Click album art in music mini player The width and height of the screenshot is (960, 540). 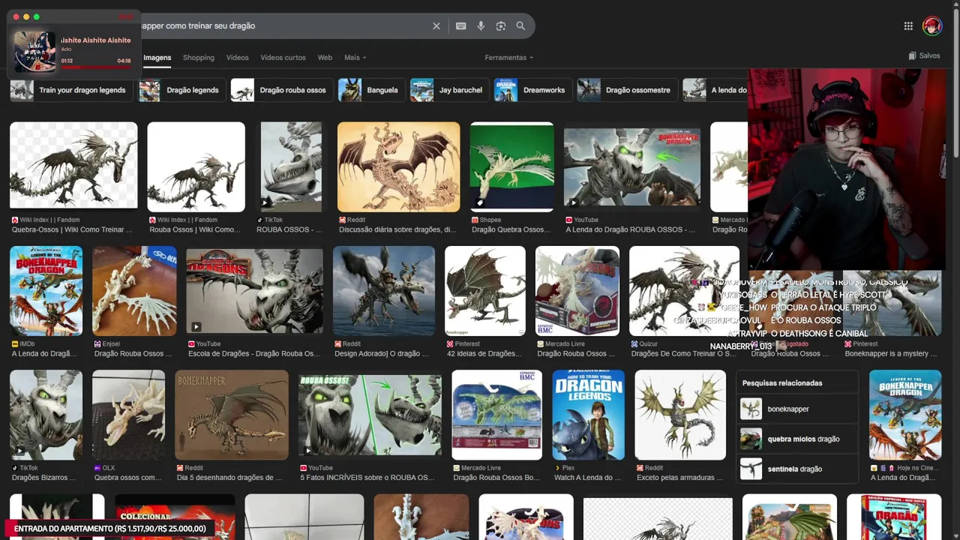[x=34, y=51]
